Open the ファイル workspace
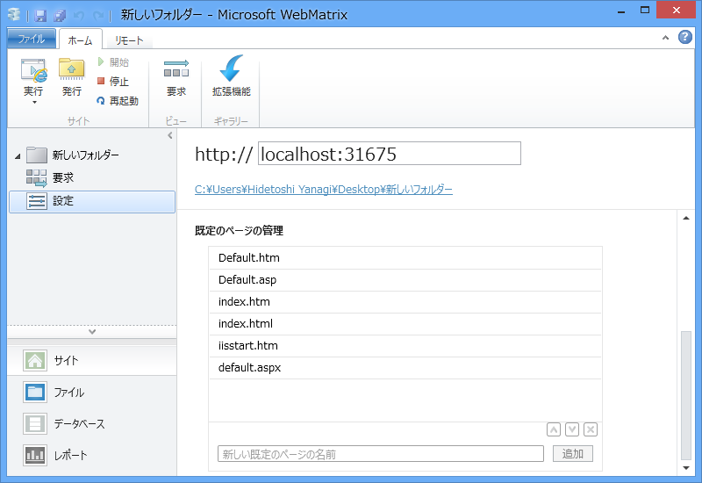This screenshot has height=483, width=702. tap(92, 392)
